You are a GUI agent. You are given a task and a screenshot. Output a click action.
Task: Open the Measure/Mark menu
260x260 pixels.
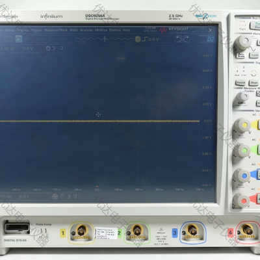pos(56,30)
